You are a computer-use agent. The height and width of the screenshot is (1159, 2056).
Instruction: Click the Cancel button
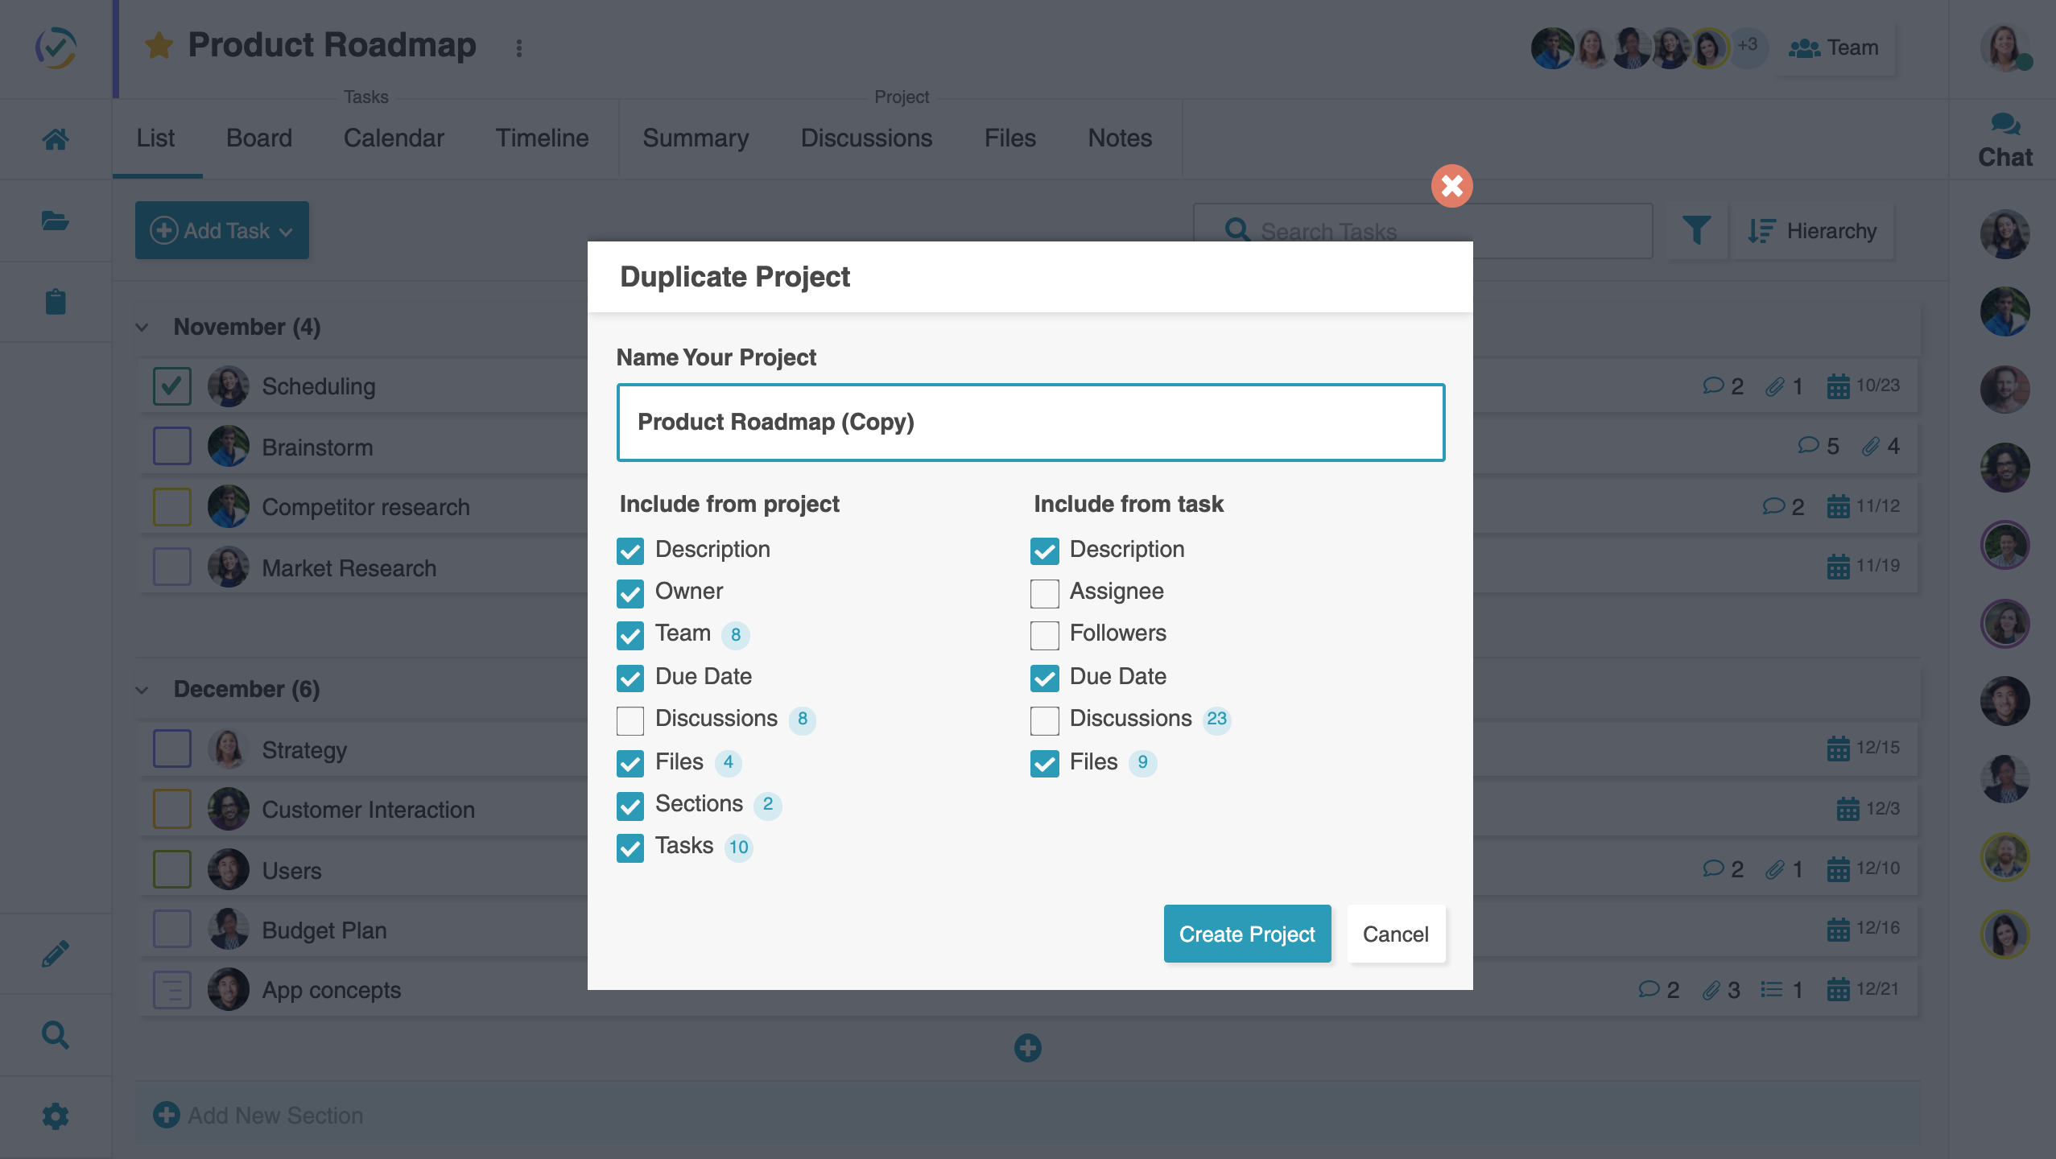click(x=1395, y=934)
